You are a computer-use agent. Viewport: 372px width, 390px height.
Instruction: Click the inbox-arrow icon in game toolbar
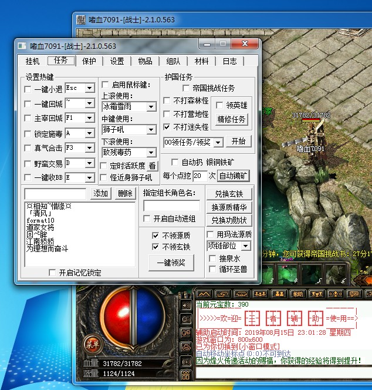pyautogui.click(x=222, y=294)
